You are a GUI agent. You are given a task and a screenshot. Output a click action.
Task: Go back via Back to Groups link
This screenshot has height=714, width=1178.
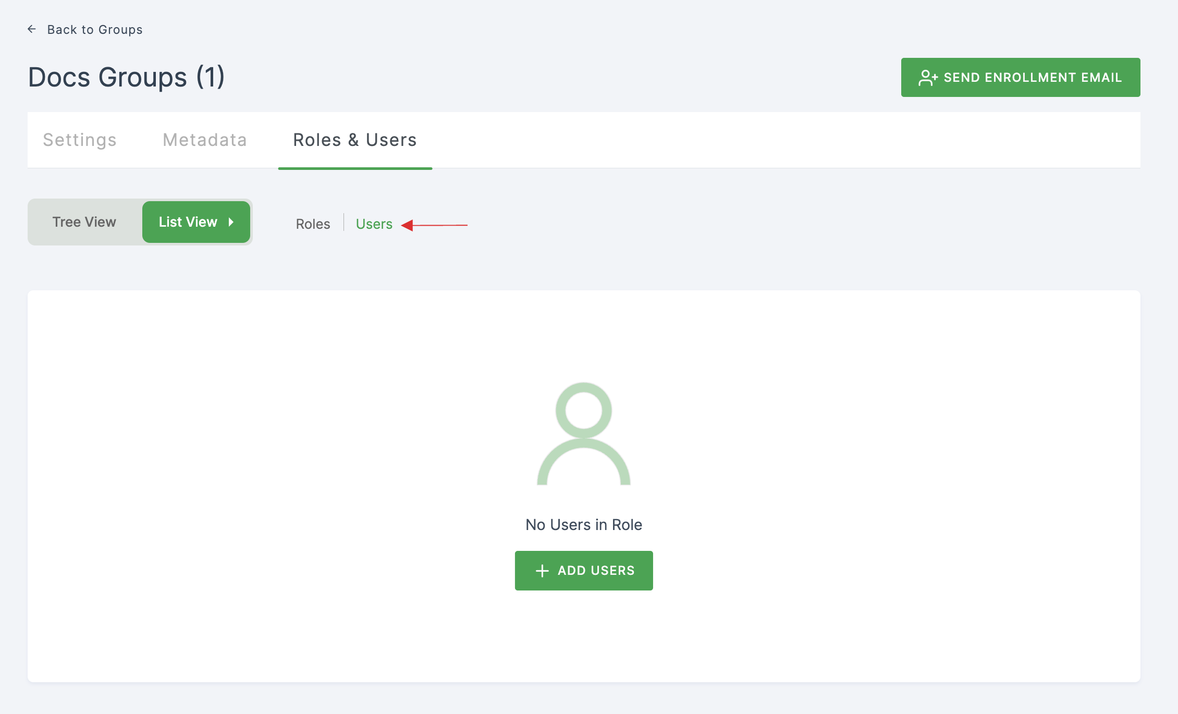point(94,30)
